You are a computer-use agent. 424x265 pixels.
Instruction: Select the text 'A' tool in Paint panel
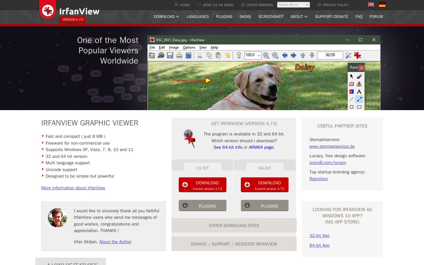[x=359, y=92]
